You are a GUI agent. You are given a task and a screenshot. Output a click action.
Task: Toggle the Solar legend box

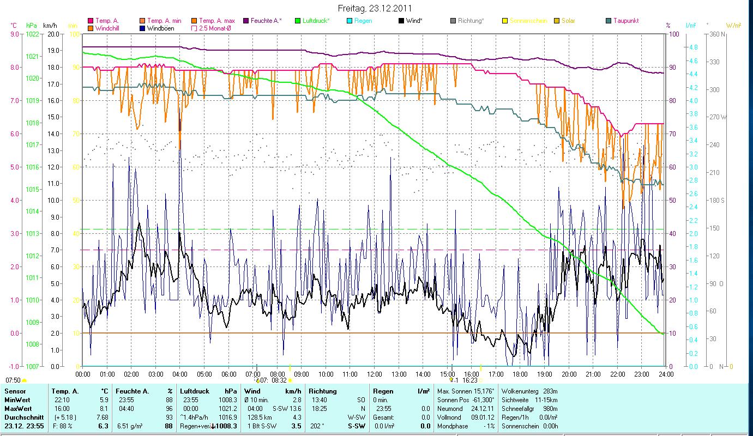(x=557, y=21)
